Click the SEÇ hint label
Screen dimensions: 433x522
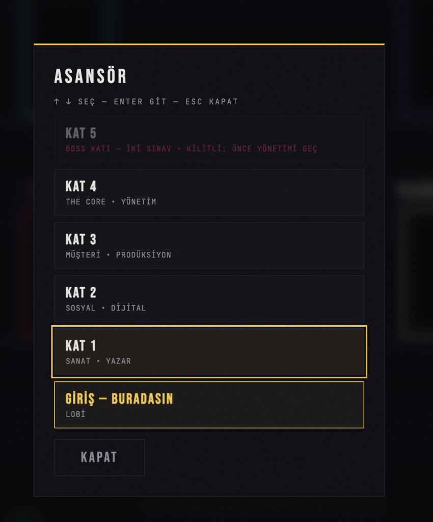click(x=87, y=102)
